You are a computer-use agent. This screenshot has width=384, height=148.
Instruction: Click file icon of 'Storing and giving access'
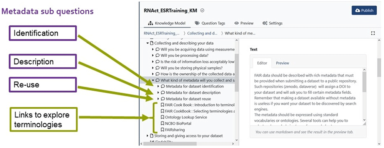151,135
